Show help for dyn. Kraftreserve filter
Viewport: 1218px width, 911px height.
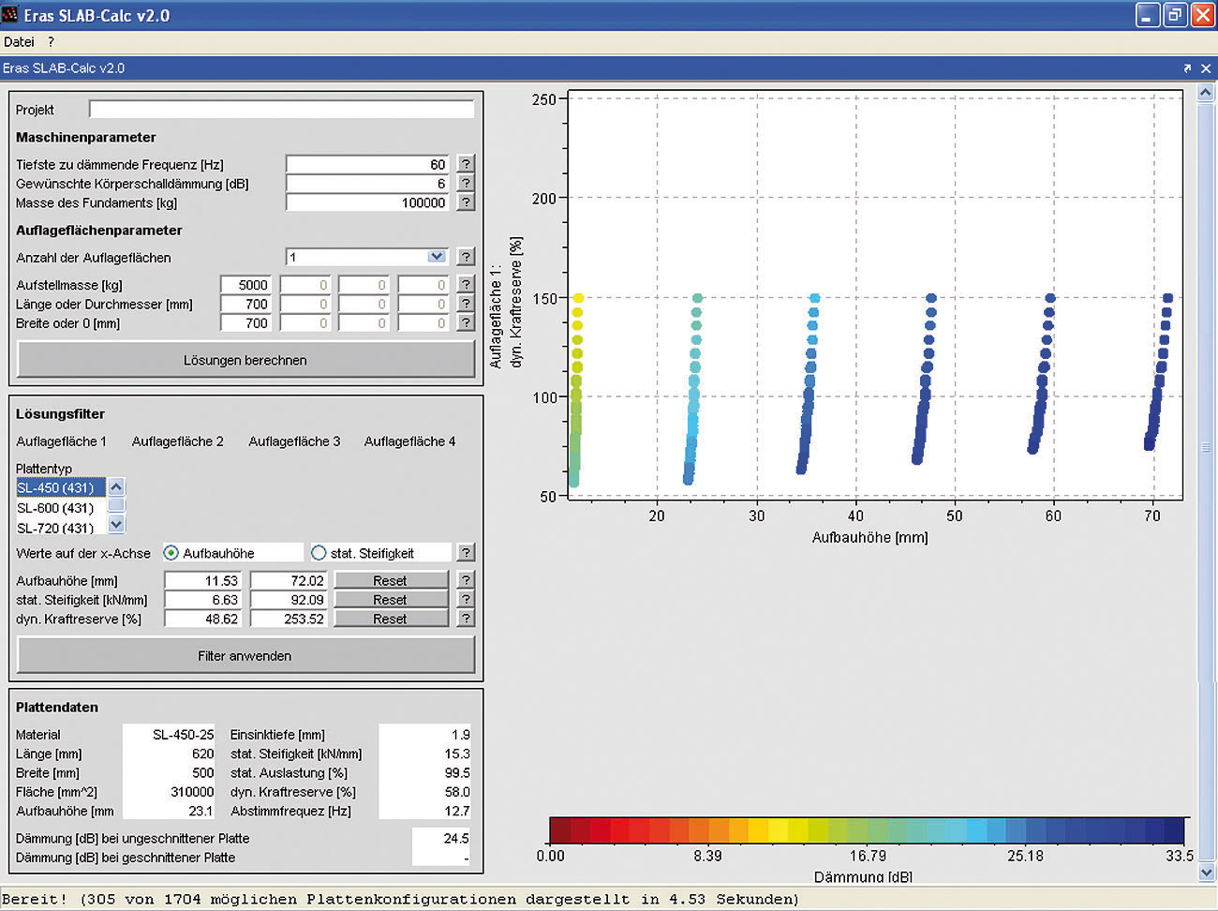pyautogui.click(x=466, y=619)
